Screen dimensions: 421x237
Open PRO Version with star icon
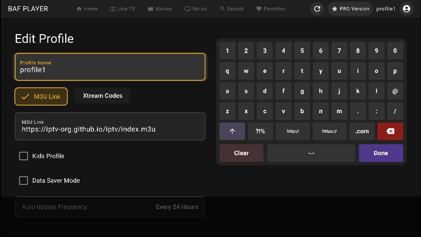pyautogui.click(x=350, y=9)
